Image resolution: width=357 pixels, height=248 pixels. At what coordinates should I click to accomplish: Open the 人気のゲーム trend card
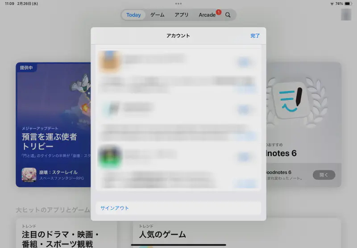point(237,233)
